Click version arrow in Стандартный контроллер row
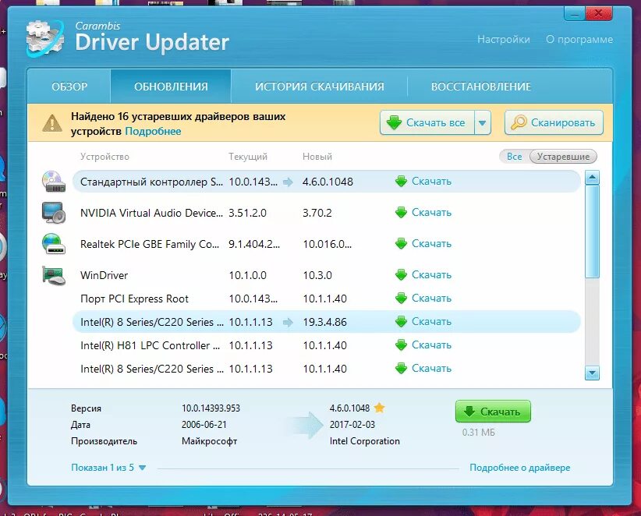The height and width of the screenshot is (516, 641). point(288,182)
